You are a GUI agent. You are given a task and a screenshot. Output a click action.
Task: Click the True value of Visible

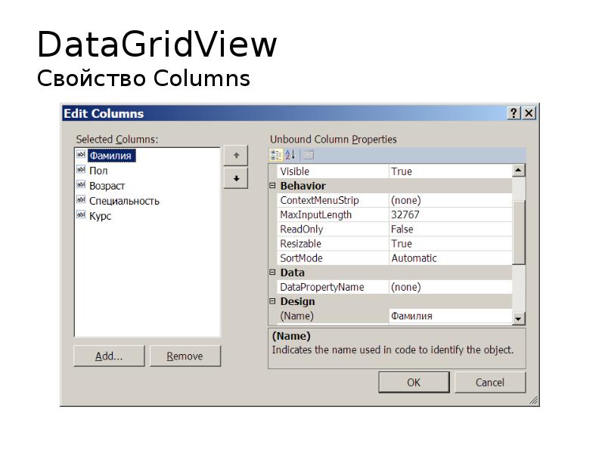[450, 171]
